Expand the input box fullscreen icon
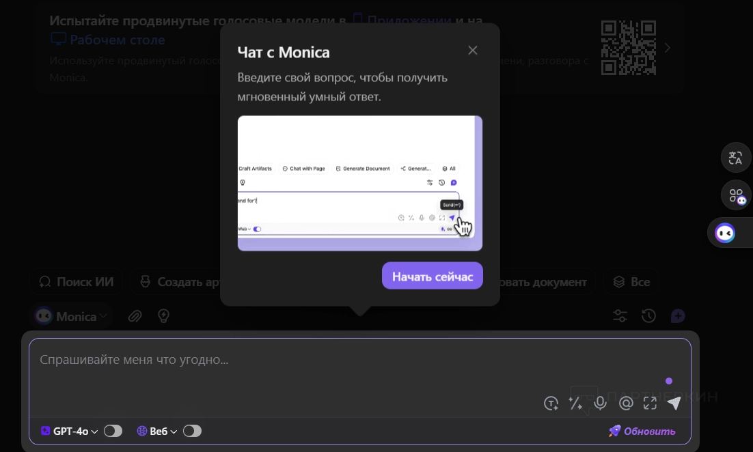 pos(651,404)
